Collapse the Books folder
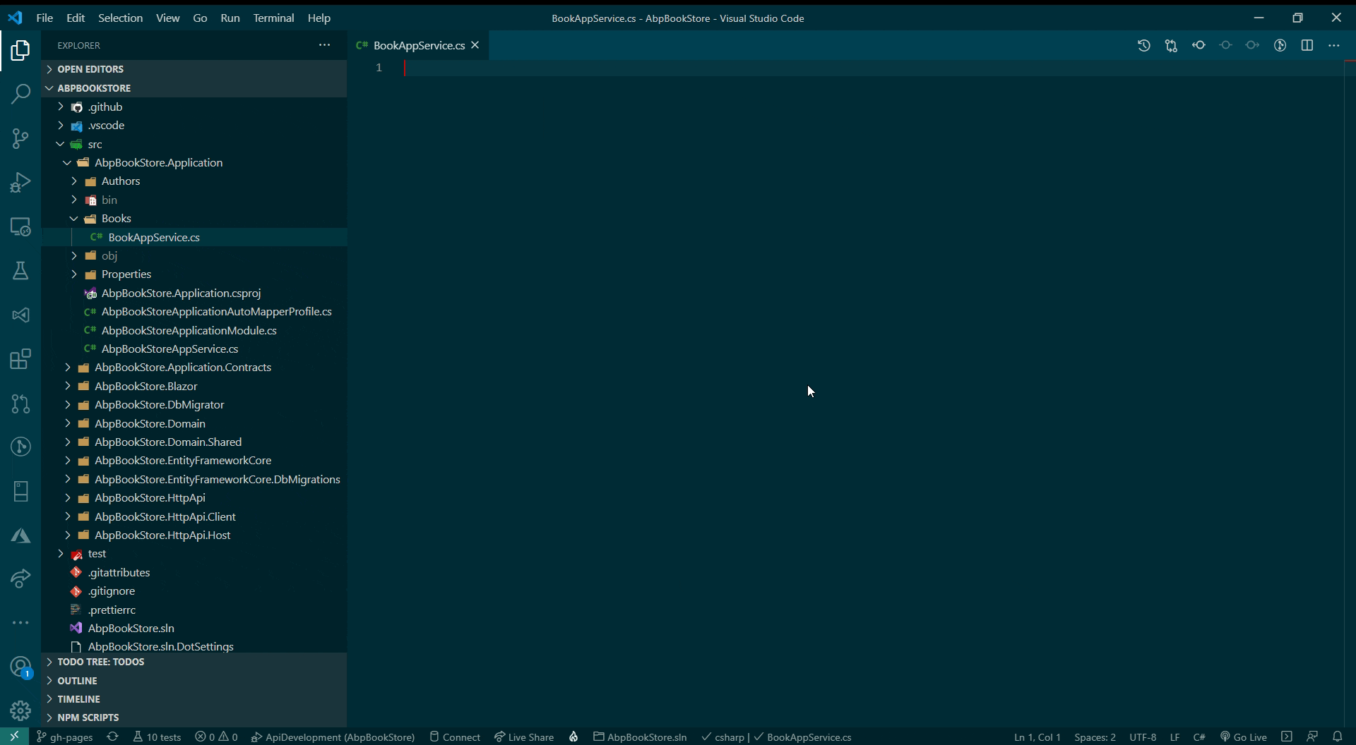This screenshot has width=1356, height=745. click(x=194, y=219)
